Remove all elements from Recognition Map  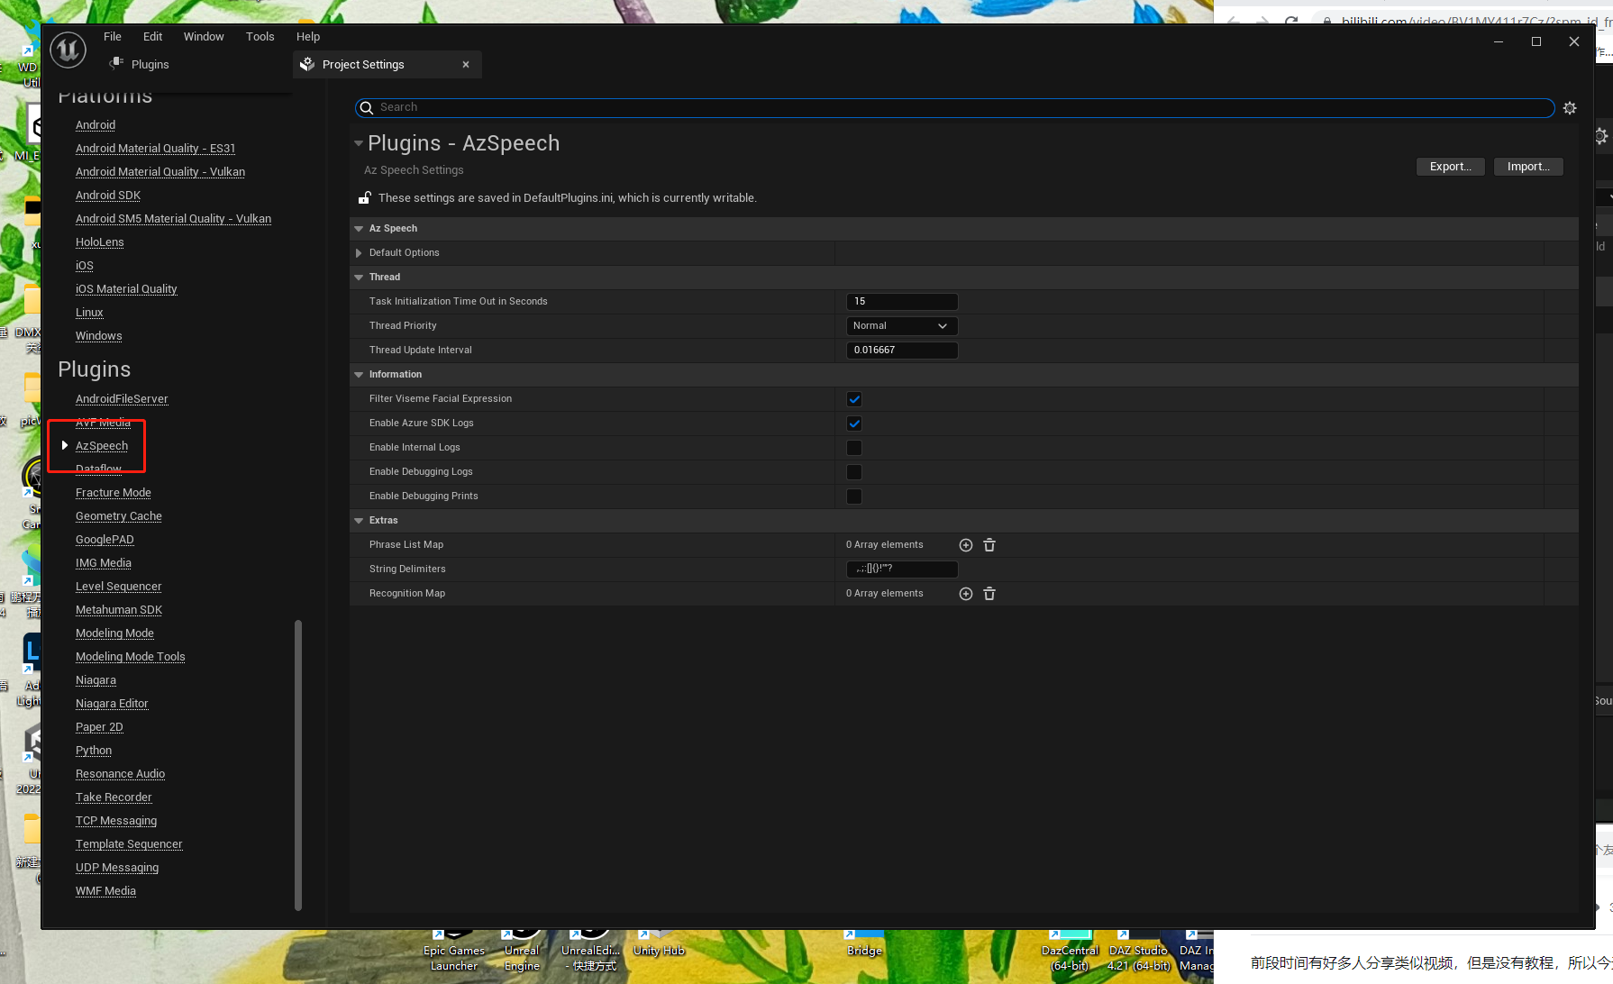[x=989, y=594]
